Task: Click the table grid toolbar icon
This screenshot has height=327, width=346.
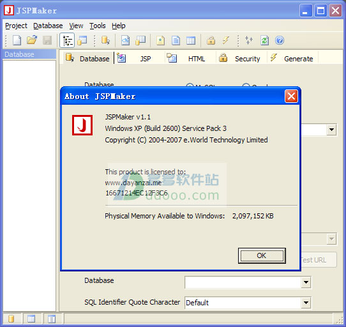Action: point(191,40)
